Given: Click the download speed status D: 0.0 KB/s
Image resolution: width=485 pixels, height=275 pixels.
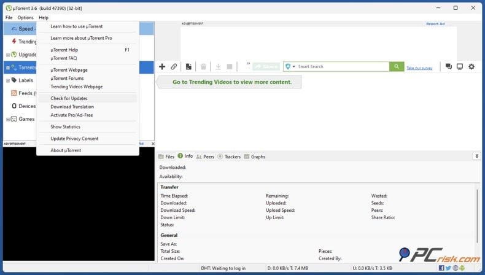Looking at the screenshot, I should [288, 268].
